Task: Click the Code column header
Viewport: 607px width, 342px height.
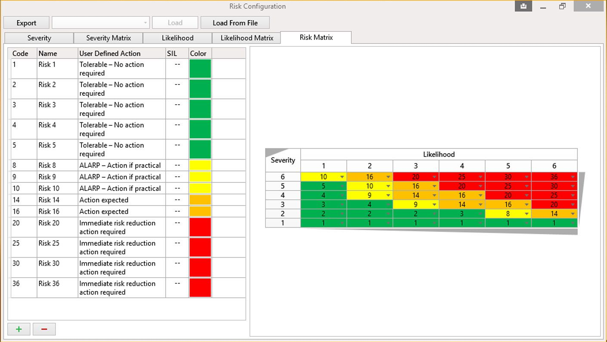Action: [x=24, y=53]
